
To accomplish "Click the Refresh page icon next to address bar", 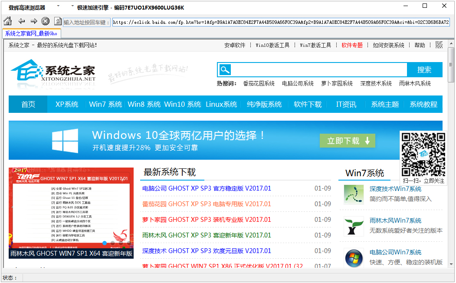I will (57, 21).
